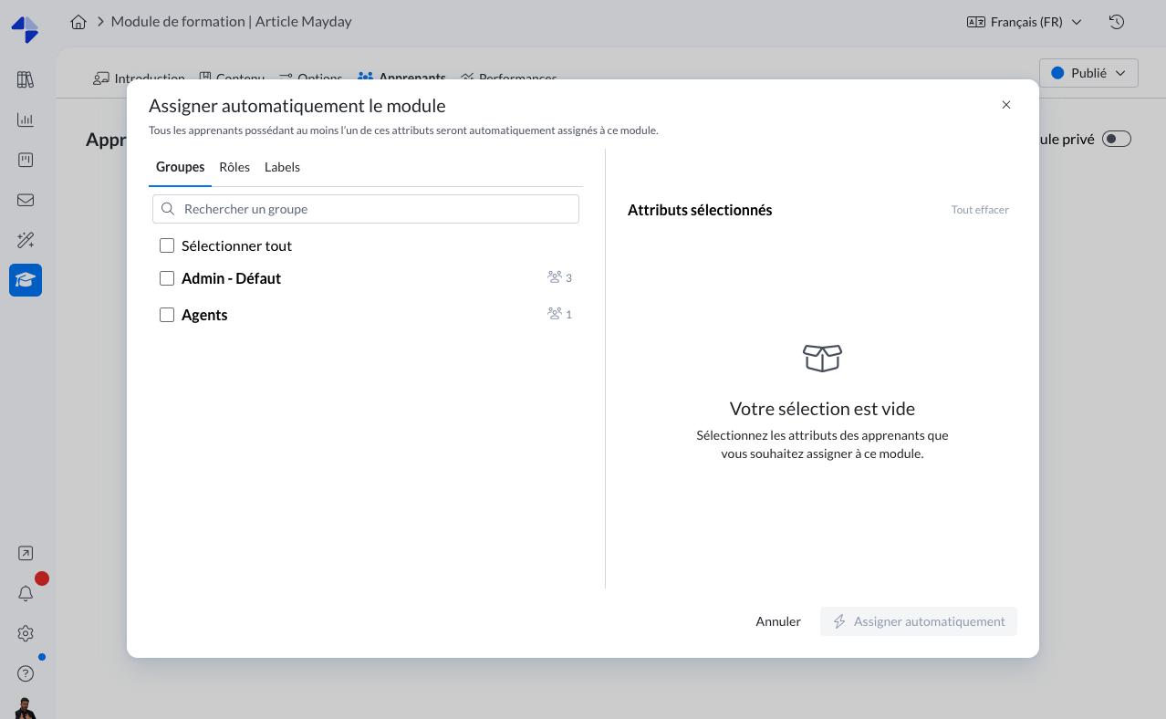Open the version history clock icon
This screenshot has width=1166, height=719.
point(1116,22)
